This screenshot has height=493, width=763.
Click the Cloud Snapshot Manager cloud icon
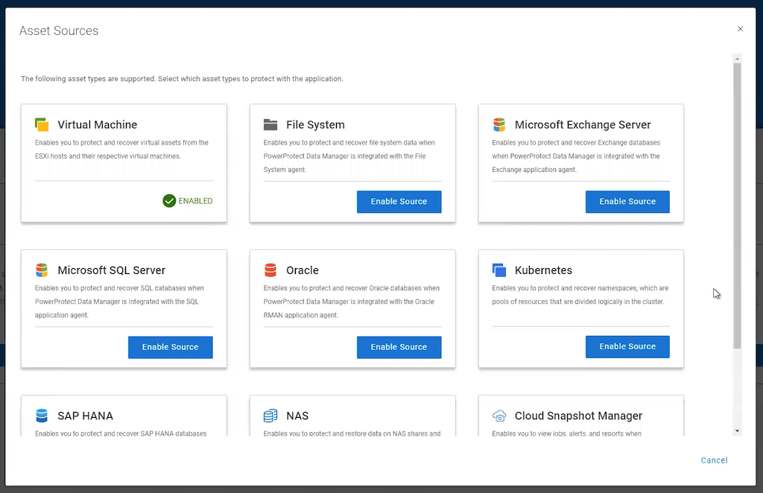click(x=499, y=416)
